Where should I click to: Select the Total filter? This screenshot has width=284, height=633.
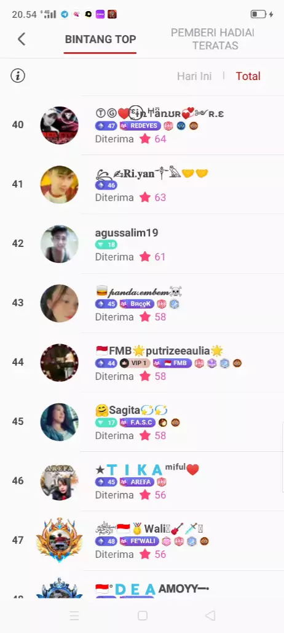pos(248,76)
